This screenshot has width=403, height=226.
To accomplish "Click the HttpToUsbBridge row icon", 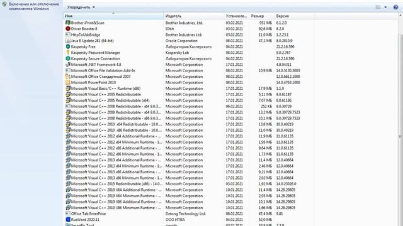I will (68, 35).
